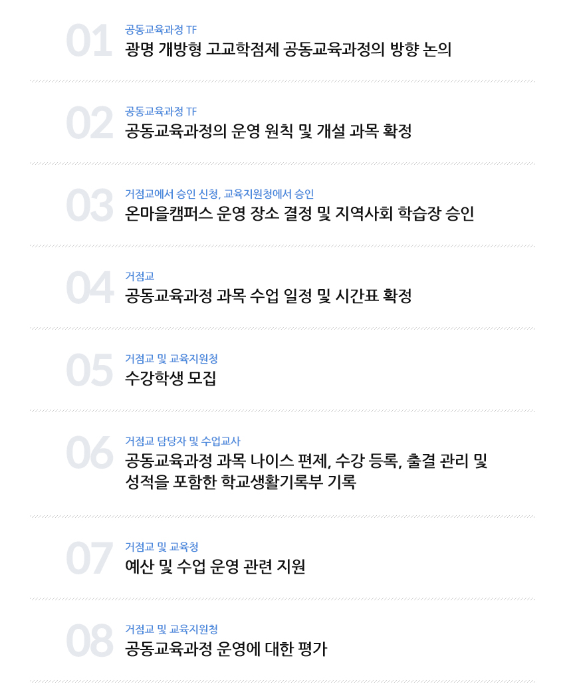
Task: Click the step number 05
Action: pos(89,371)
